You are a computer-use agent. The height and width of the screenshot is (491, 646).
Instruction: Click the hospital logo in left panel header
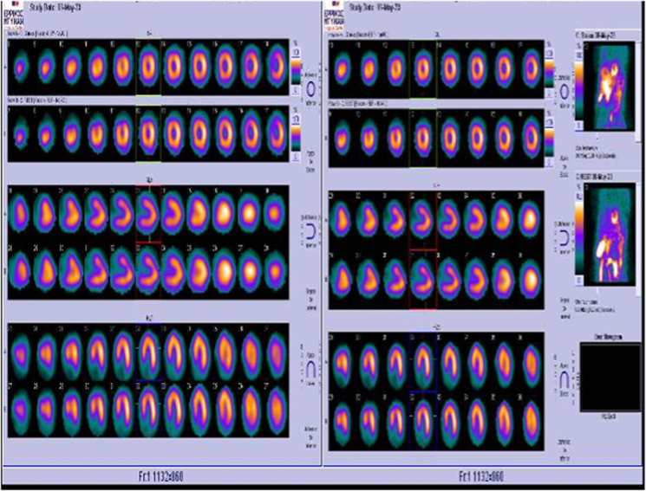(x=14, y=15)
